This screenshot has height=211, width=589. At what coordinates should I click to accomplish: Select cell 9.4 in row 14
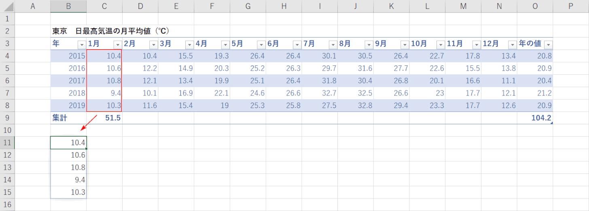click(68, 180)
